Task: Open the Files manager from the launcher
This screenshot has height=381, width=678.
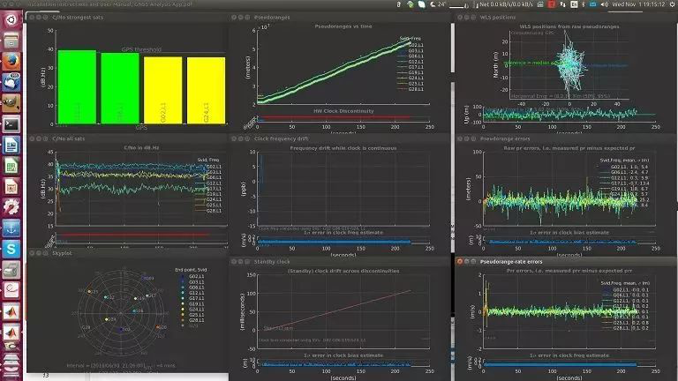Action: (11, 40)
